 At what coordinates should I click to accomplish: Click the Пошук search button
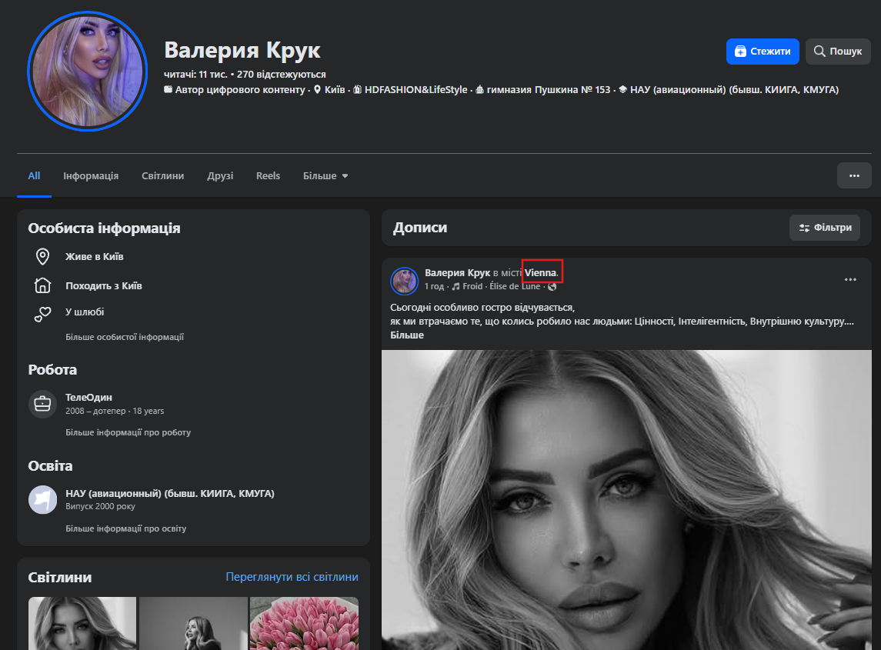point(838,52)
